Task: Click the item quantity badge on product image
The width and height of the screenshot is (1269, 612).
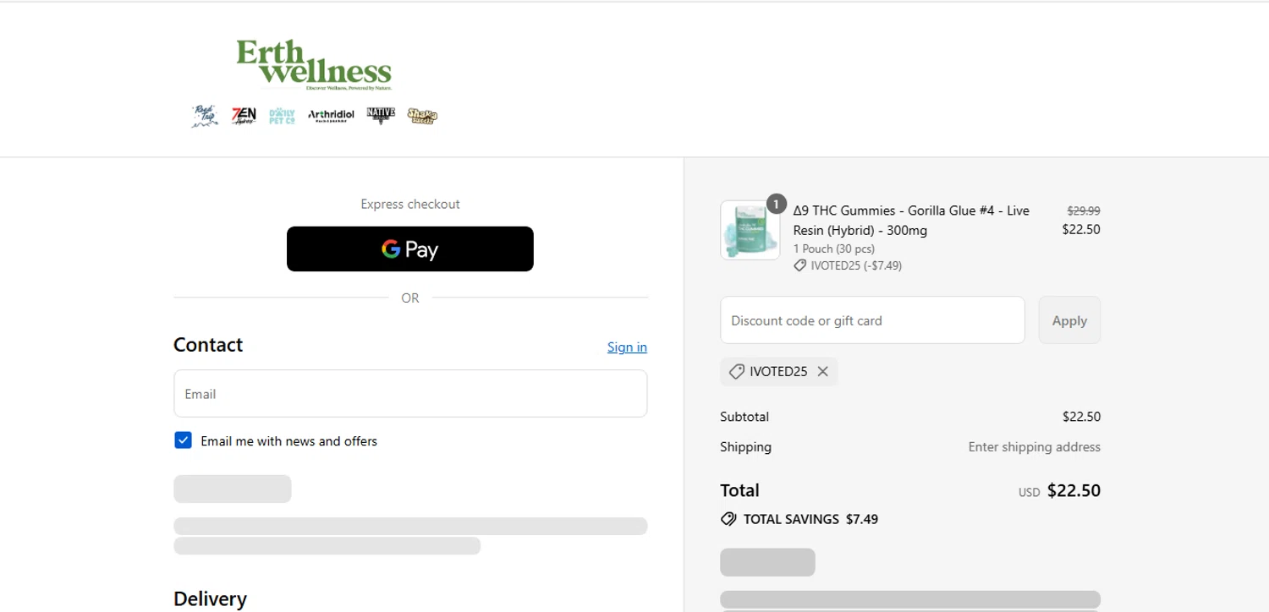Action: click(777, 204)
